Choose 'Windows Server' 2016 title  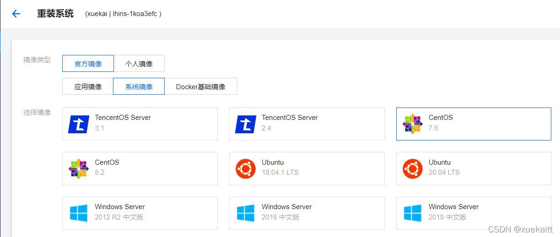287,207
